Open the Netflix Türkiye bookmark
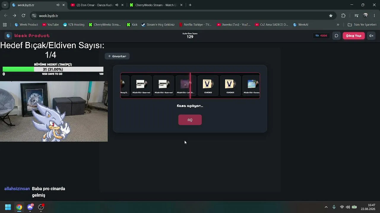Image resolution: width=380 pixels, height=213 pixels. (x=195, y=25)
